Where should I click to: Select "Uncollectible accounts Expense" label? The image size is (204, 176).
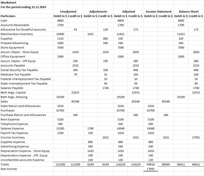(x=22, y=160)
